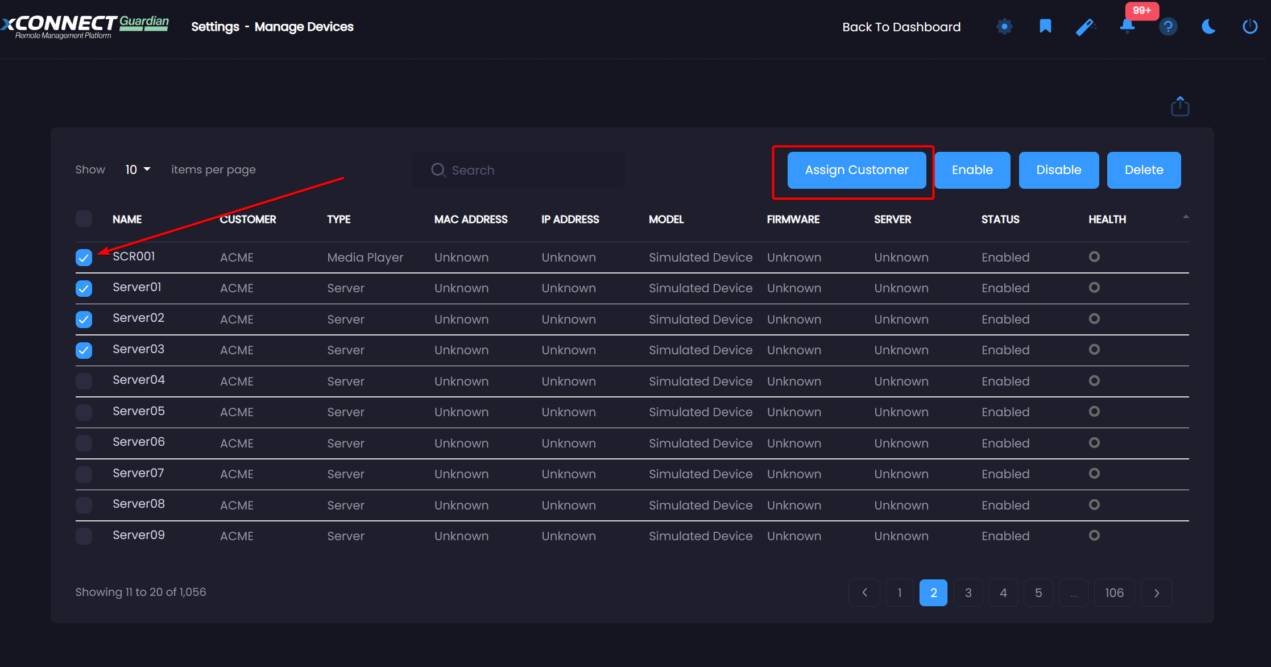Click health indicator for Server07

point(1094,474)
